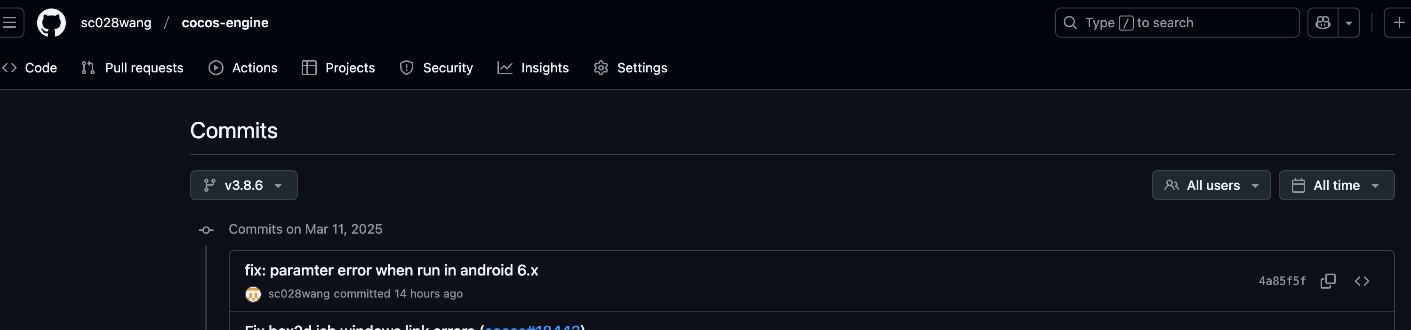Browse repository at commit 4a85f5f
The width and height of the screenshot is (1411, 330).
point(1362,281)
